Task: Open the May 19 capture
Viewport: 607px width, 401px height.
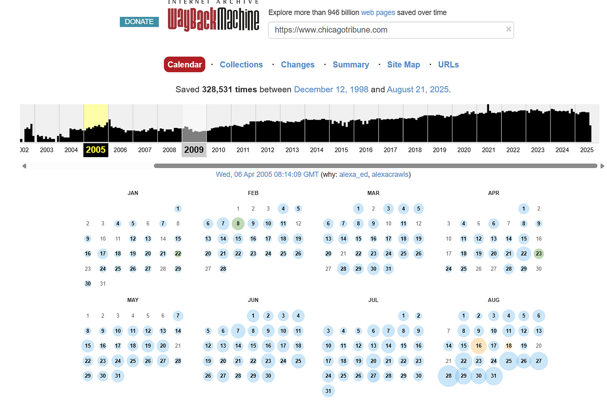Action: (x=148, y=346)
